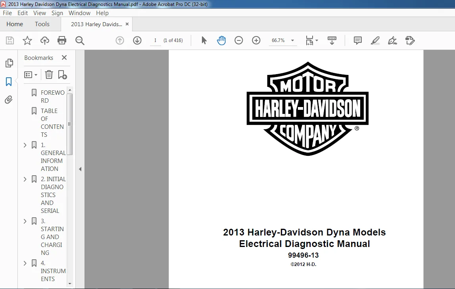Click the Stamp tool icon
Screen dimensions: 455x289
click(x=410, y=40)
